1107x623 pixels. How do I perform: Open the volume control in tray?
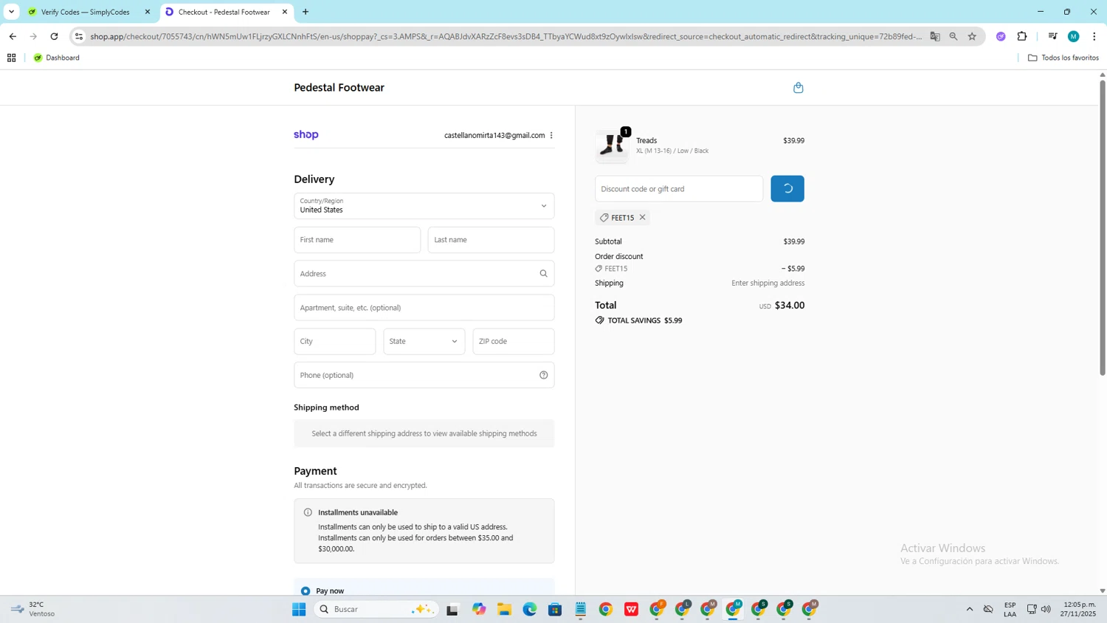coord(1046,609)
